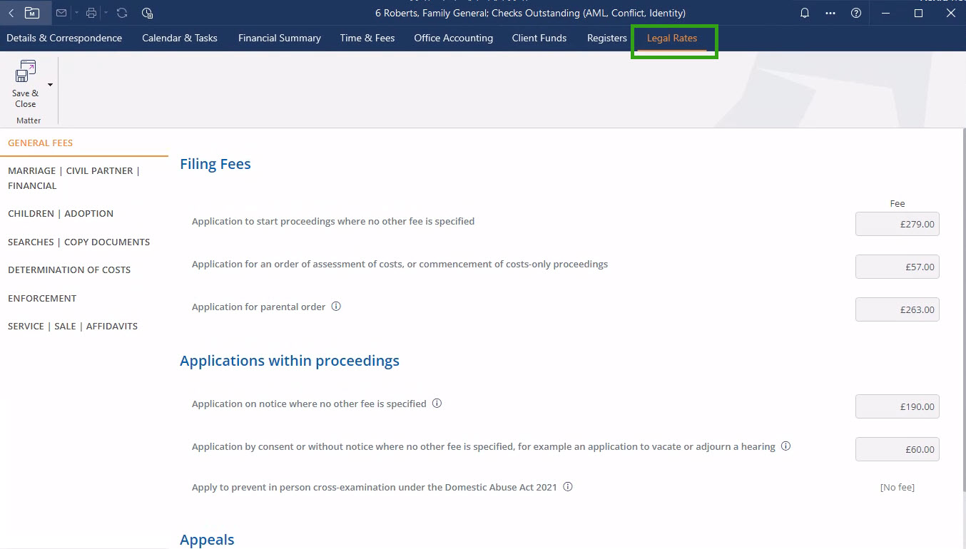966x549 pixels.
Task: Open the notifications bell
Action: [x=805, y=13]
